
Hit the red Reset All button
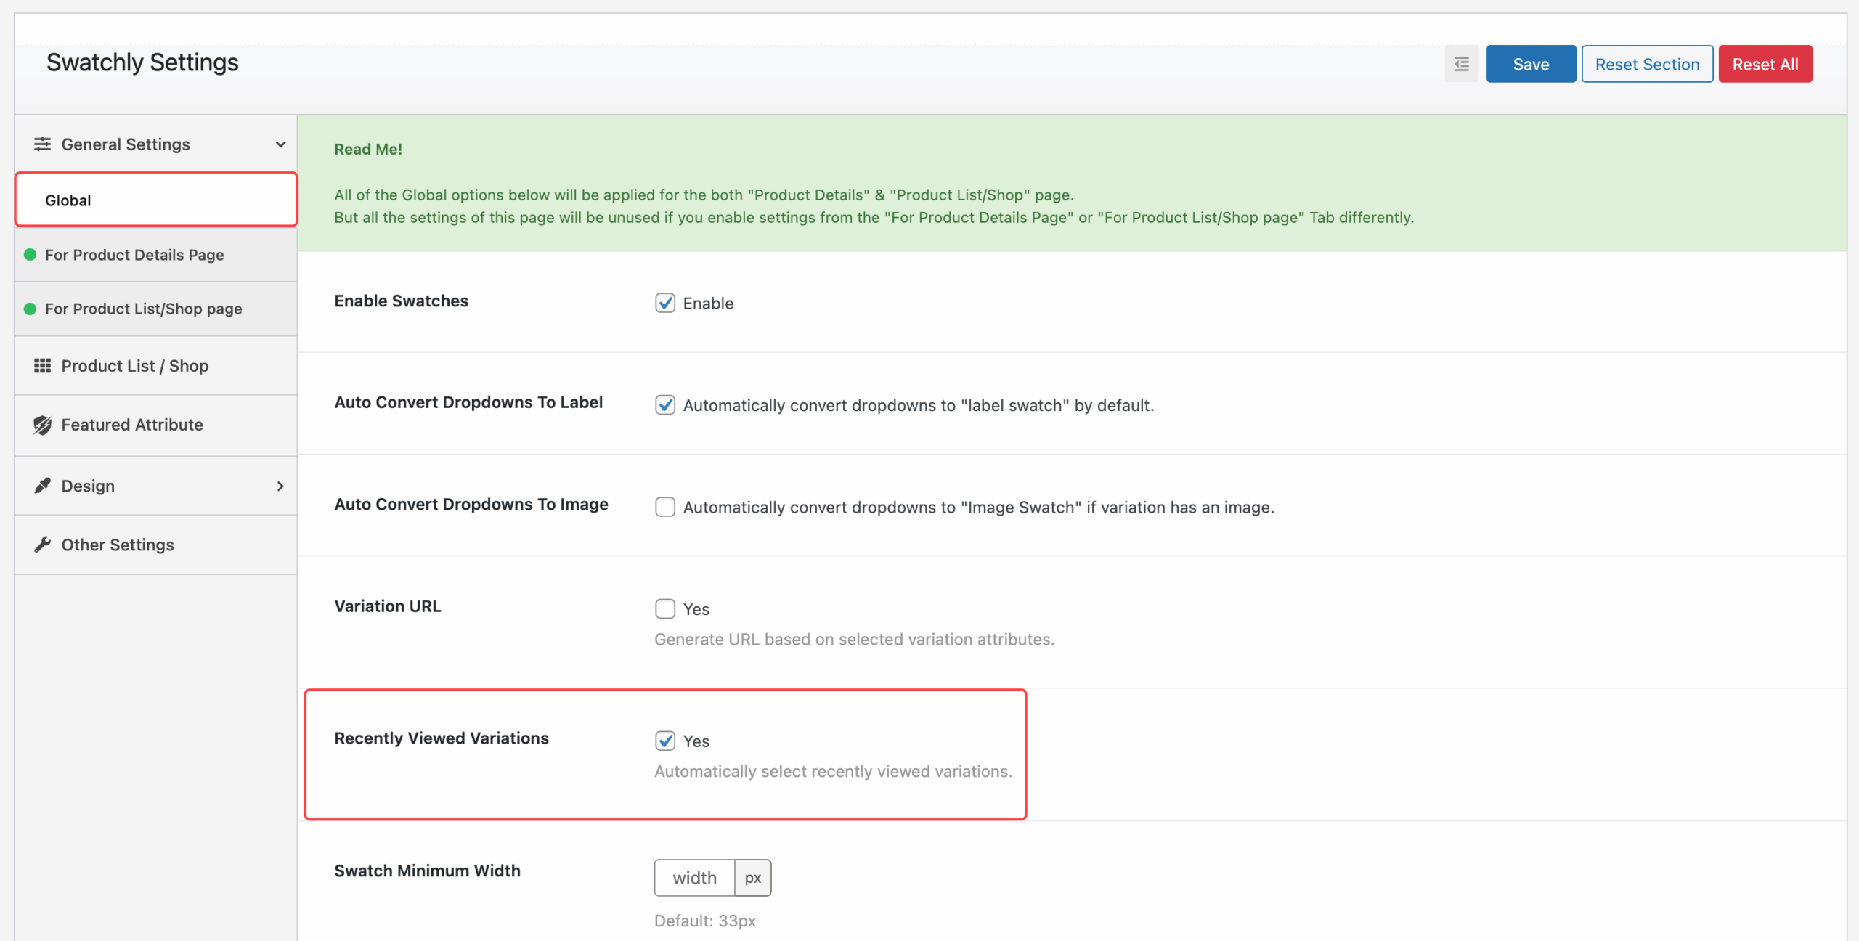pos(1765,64)
